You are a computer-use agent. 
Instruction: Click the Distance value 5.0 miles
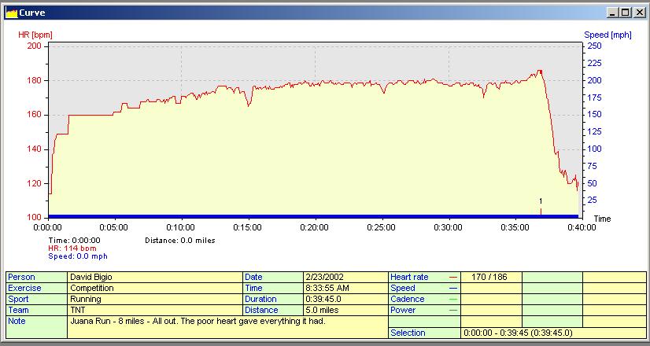tap(323, 311)
